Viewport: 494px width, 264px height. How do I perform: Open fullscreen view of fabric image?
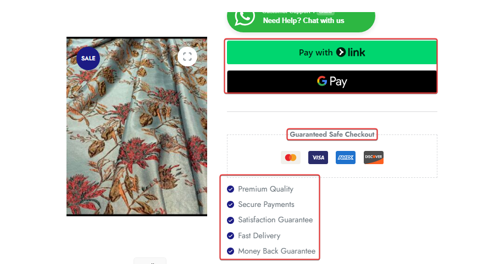pos(187,57)
